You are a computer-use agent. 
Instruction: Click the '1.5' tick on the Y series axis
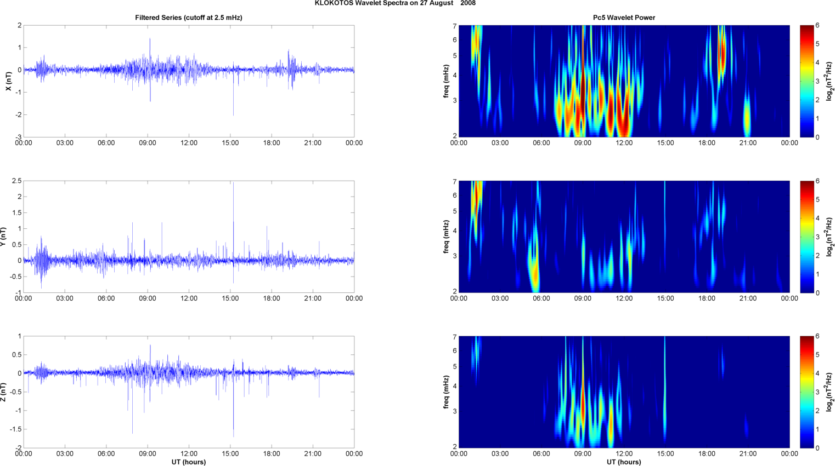tap(17, 213)
